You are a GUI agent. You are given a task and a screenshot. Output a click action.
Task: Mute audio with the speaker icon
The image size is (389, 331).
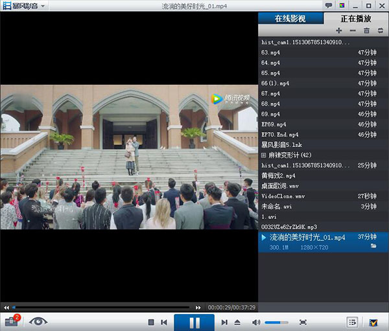point(256,323)
